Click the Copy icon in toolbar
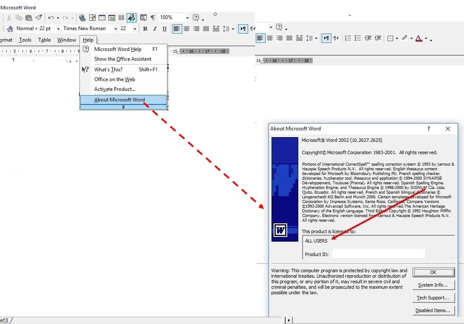This screenshot has width=464, height=324. coord(19,18)
